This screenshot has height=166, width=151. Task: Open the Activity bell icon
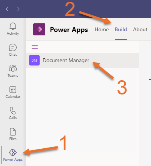(x=13, y=26)
